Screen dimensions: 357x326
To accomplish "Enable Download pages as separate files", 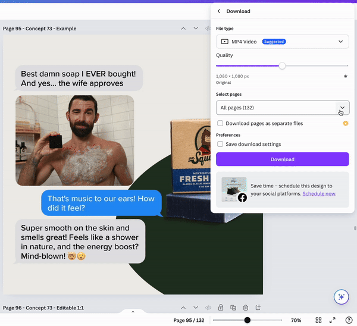I will pyautogui.click(x=221, y=124).
